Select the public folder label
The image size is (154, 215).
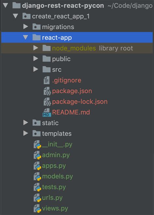point(61,59)
